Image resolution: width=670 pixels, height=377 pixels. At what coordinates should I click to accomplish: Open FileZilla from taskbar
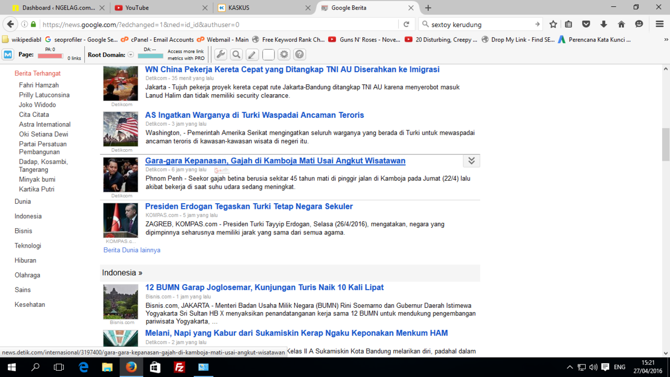click(x=179, y=367)
